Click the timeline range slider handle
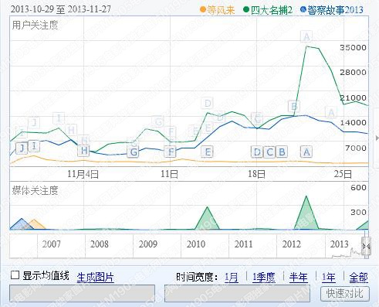The image size is (379, 307). click(x=367, y=246)
